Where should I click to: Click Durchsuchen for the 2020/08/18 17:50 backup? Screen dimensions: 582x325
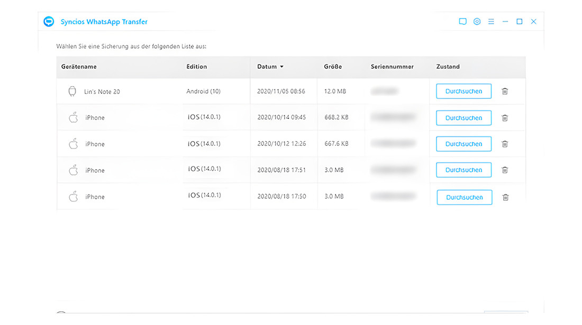pyautogui.click(x=465, y=197)
